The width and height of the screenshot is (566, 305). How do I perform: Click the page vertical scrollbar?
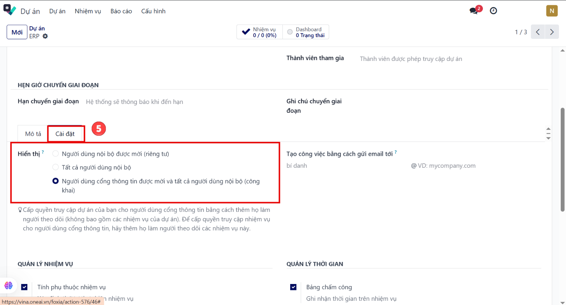[x=562, y=158]
